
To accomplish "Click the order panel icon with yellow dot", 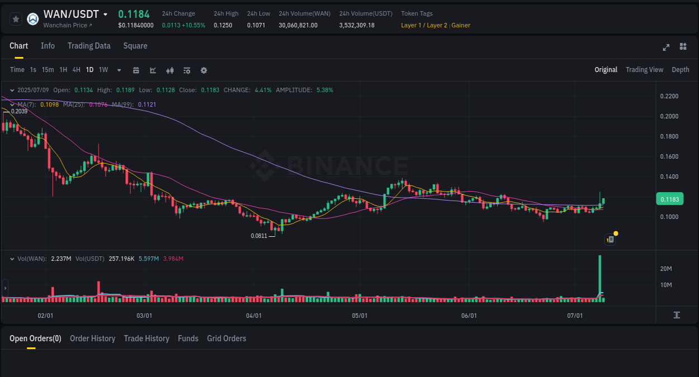I will tap(610, 239).
